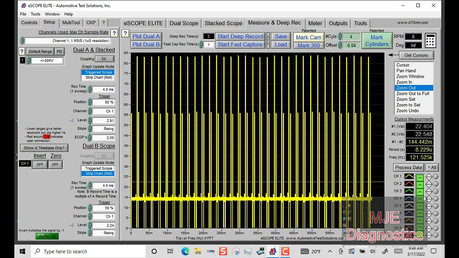Select Dual B Strip Chart (Roll) mode
459x258 pixels.
pyautogui.click(x=99, y=173)
